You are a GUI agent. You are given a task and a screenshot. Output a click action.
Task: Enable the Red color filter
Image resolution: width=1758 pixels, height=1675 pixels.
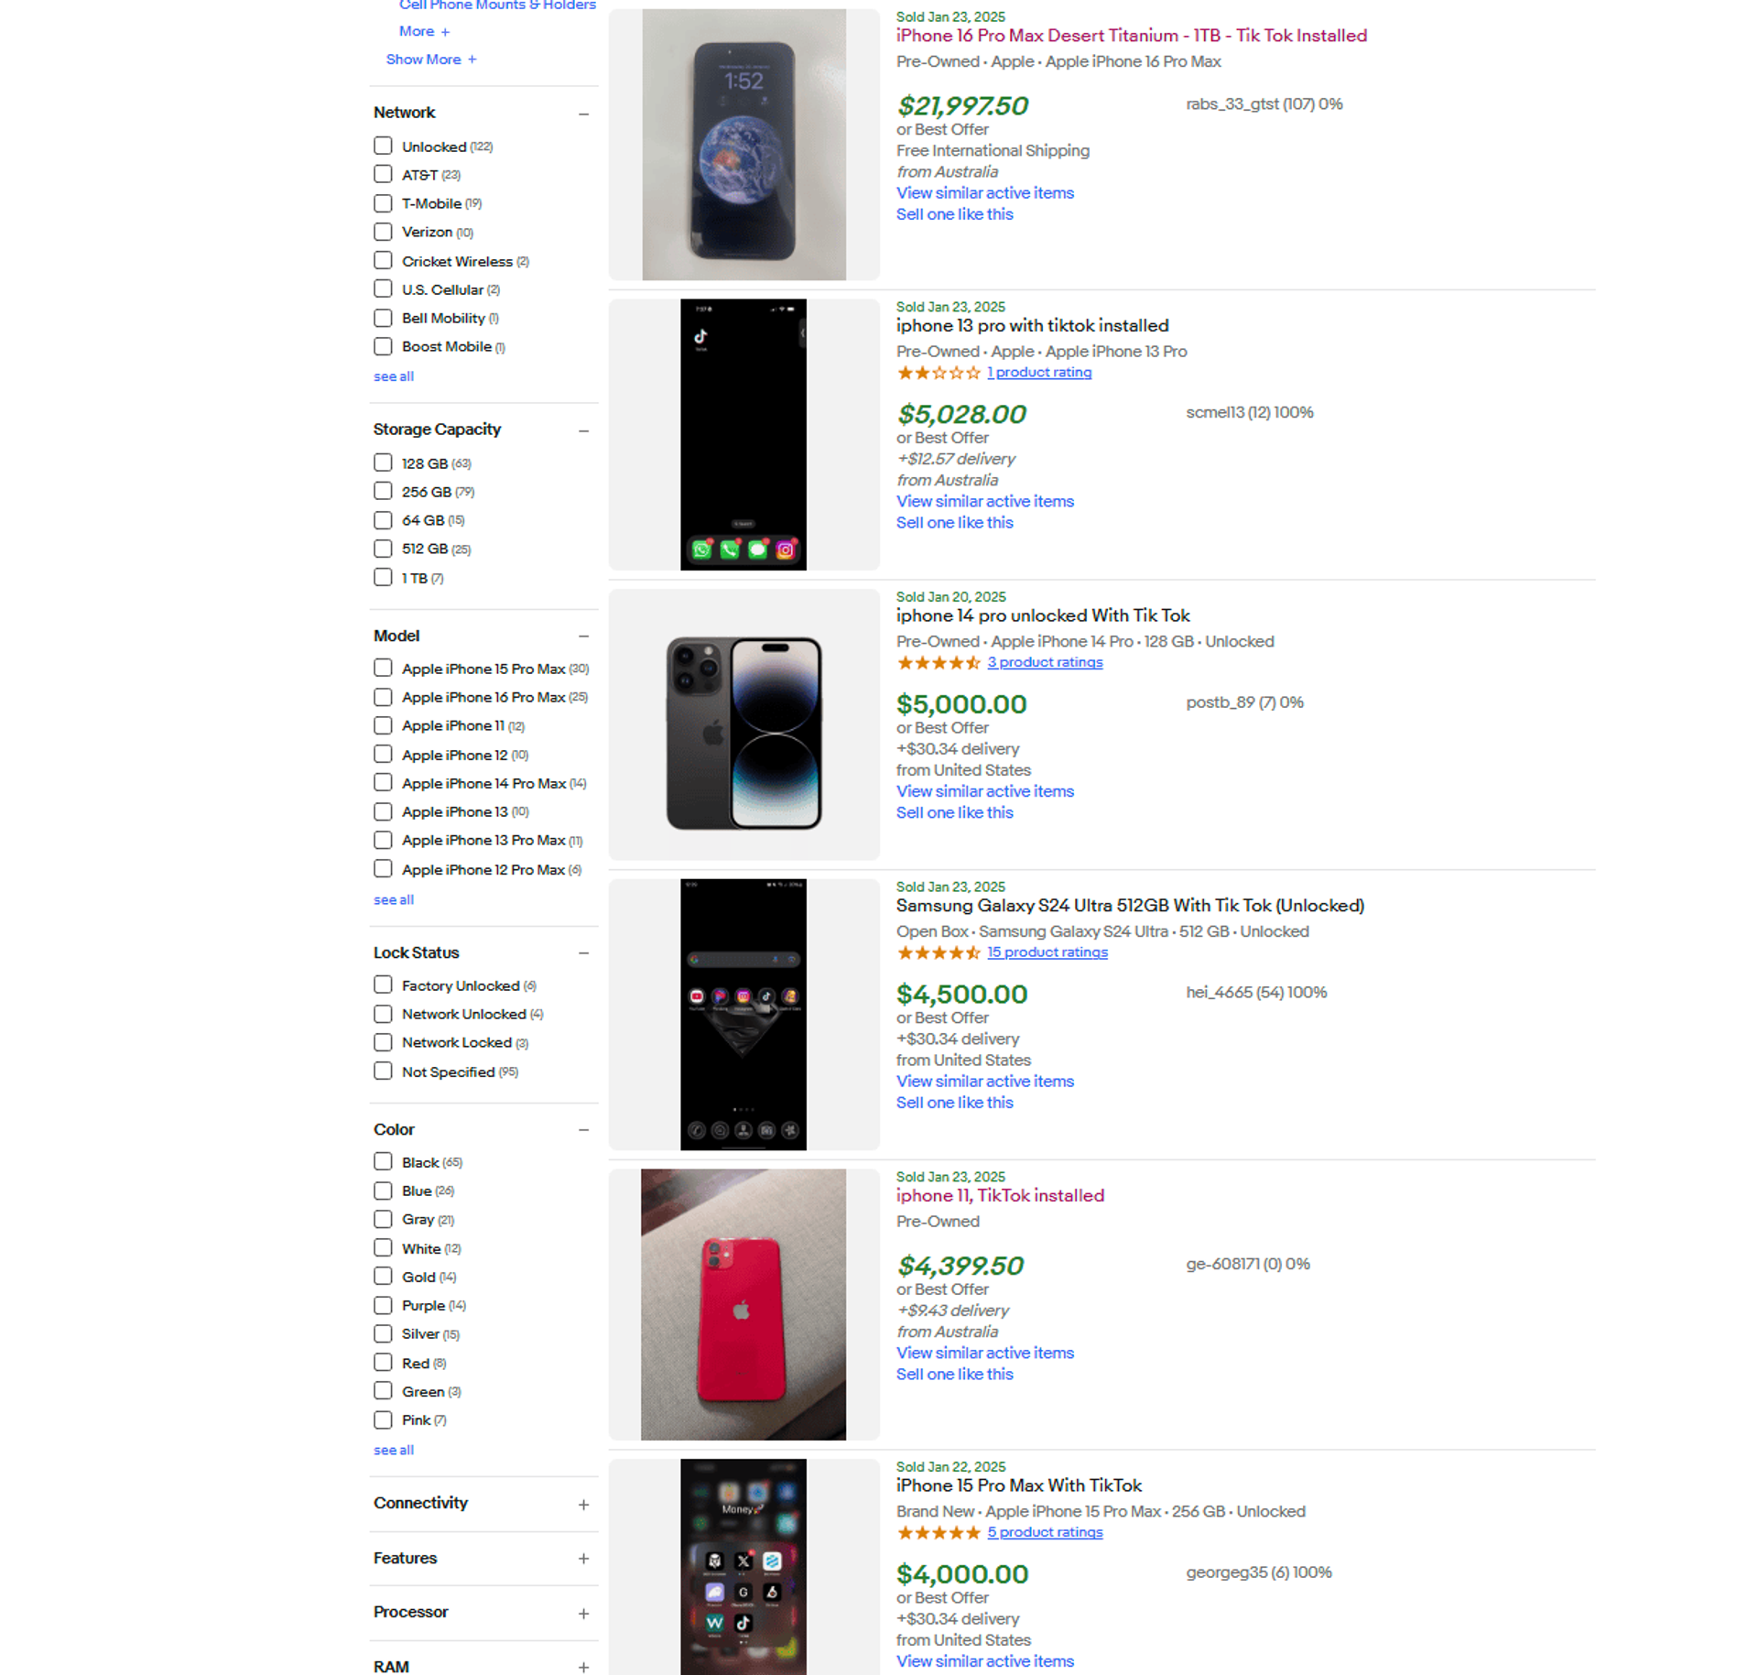coord(383,1362)
